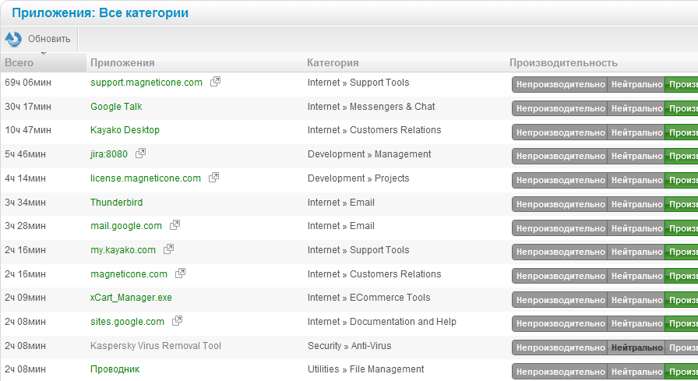Click the category Utilities » File Management
698x381 pixels.
pos(365,369)
